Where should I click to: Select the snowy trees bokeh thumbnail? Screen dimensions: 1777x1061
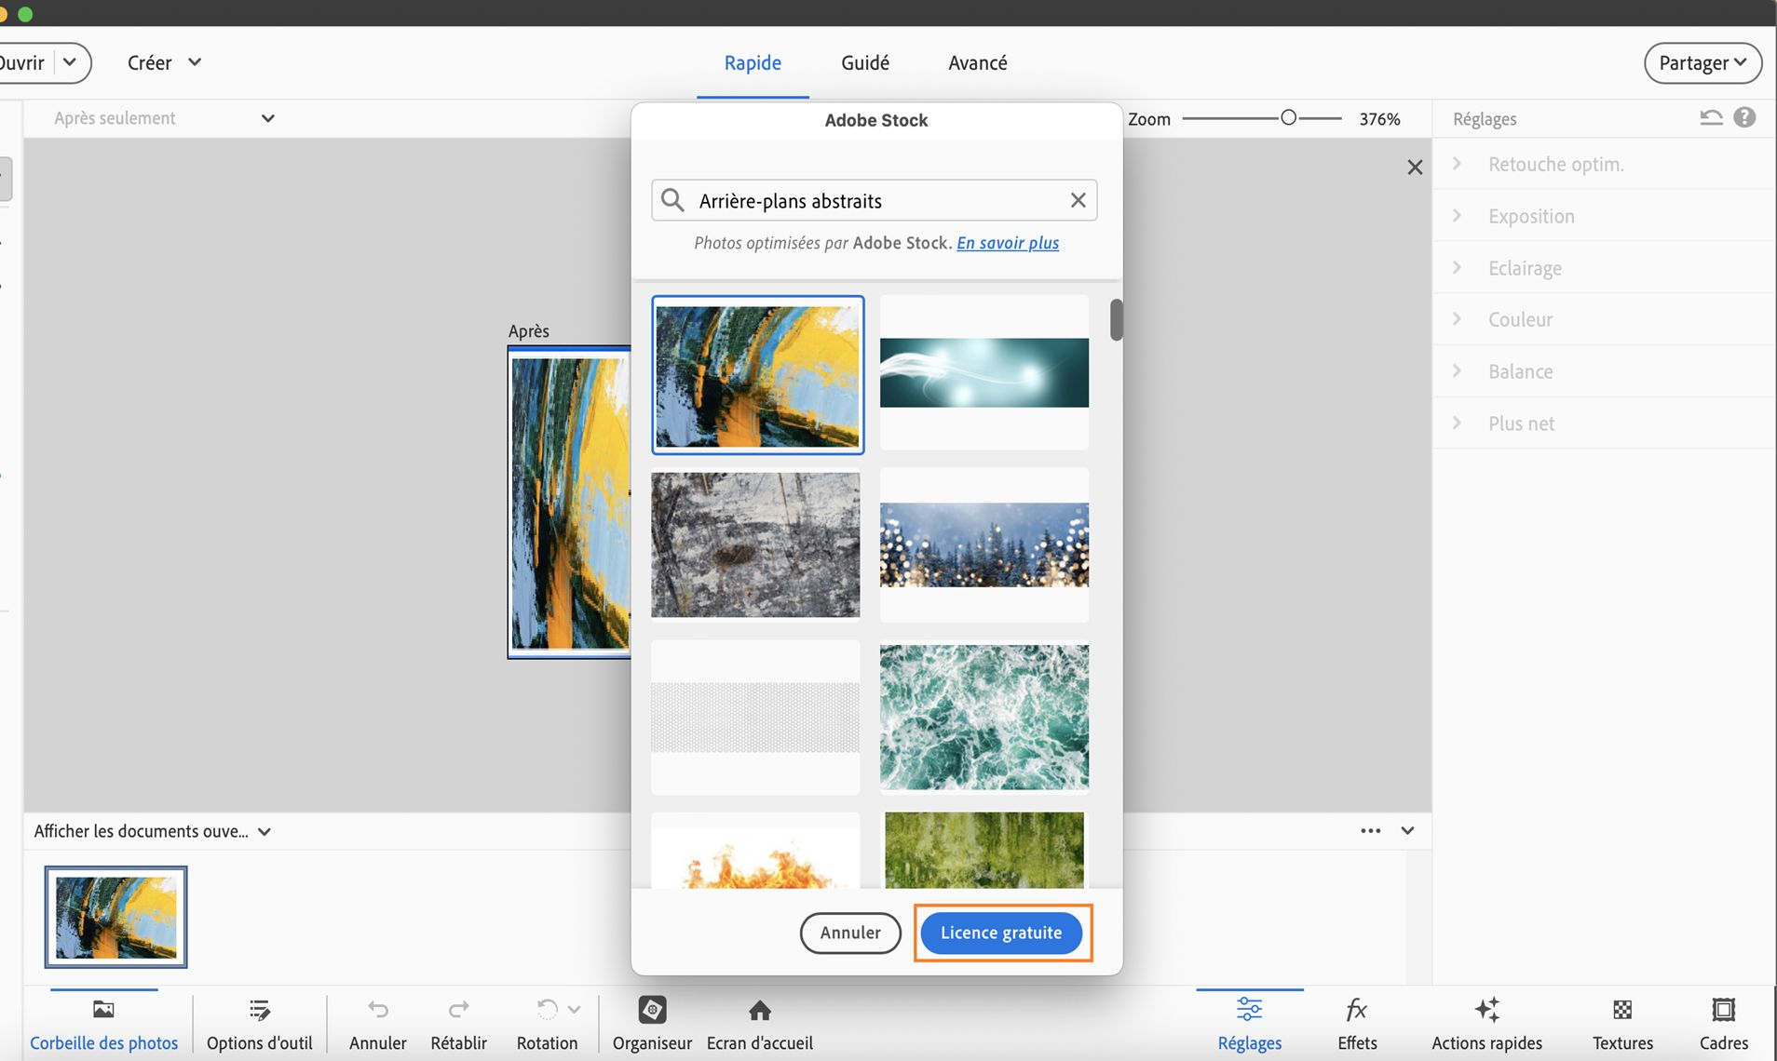pyautogui.click(x=984, y=544)
